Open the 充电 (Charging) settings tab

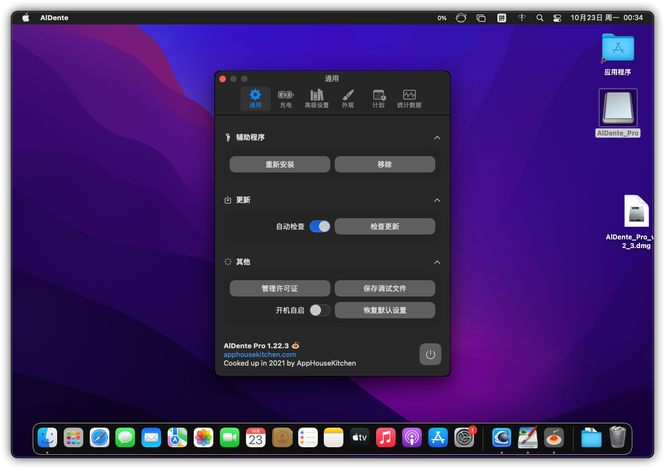[x=286, y=99]
